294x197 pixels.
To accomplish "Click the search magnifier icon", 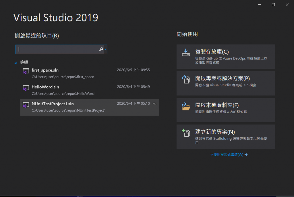I will click(101, 49).
